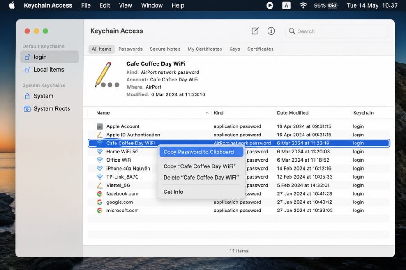
Task: Click the padlock icon beside Local Items
Action: click(x=27, y=69)
